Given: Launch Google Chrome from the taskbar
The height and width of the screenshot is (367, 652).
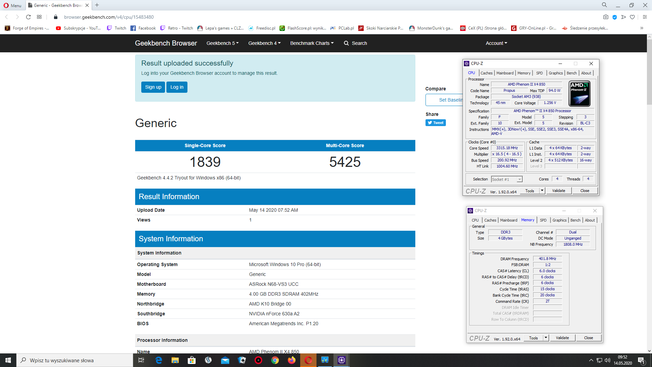Looking at the screenshot, I should click(x=275, y=360).
